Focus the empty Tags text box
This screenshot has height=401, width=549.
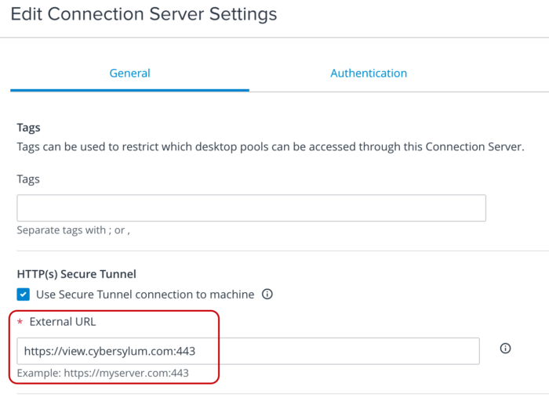pos(251,208)
